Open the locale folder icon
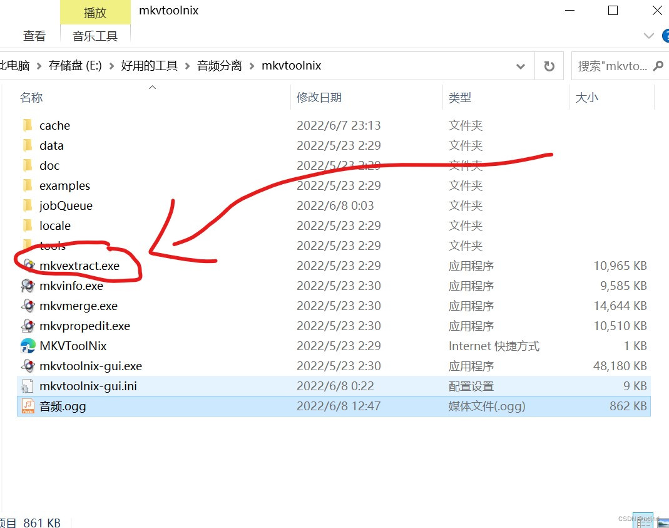Viewport: 669px width, 528px height. (28, 226)
